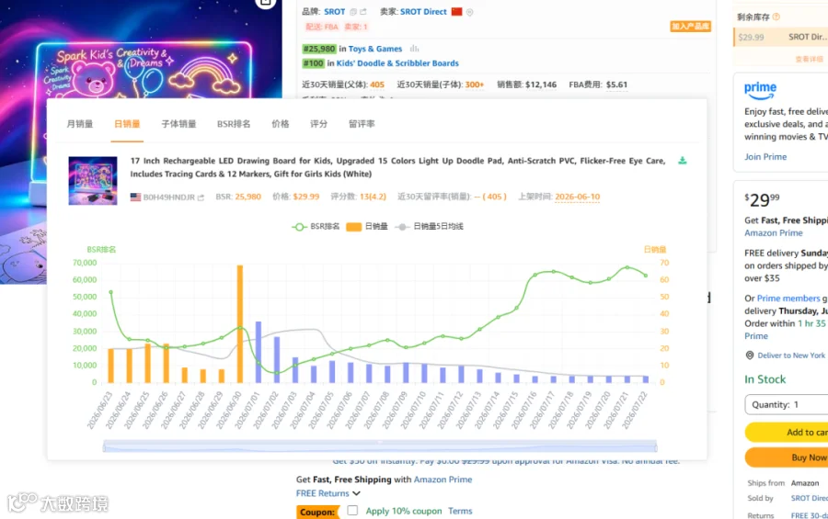Click the location pin icon after seller flag

pyautogui.click(x=469, y=12)
